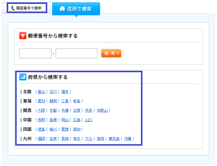Focus the first postal code input field
The height and width of the screenshot is (166, 217).
(x=35, y=53)
